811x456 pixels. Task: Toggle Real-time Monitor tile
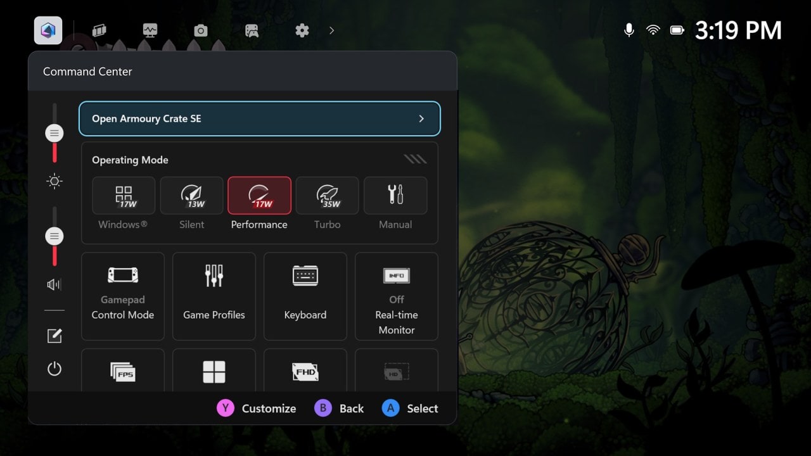[397, 296]
